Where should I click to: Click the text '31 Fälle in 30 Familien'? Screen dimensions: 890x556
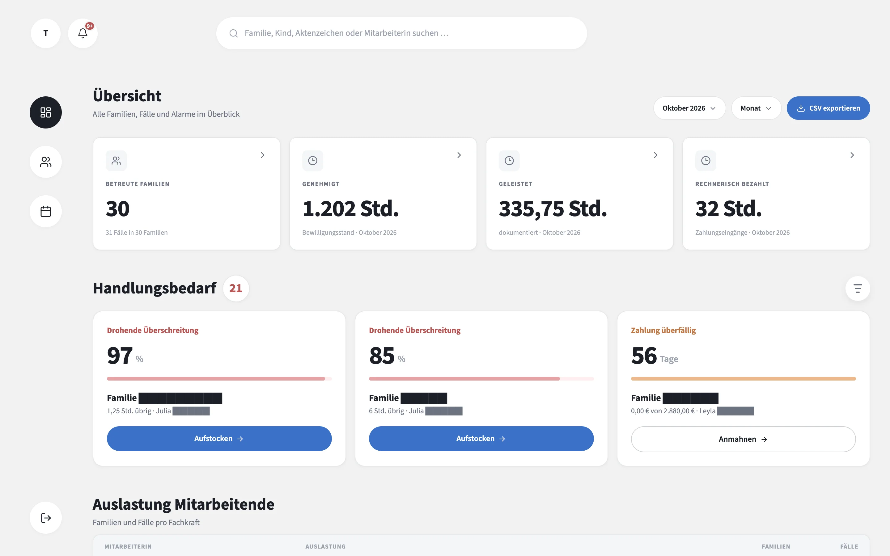click(x=137, y=232)
